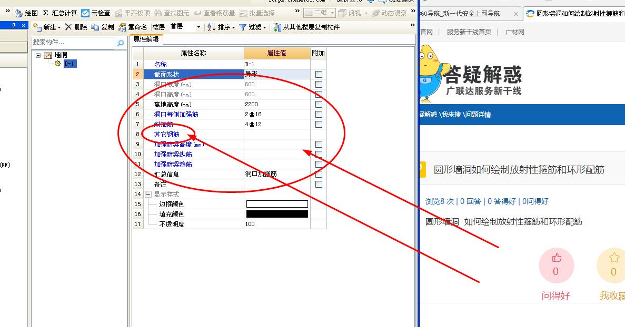The height and width of the screenshot is (327, 625).
Task: Click the 排序 sort icon
Action: 211,27
